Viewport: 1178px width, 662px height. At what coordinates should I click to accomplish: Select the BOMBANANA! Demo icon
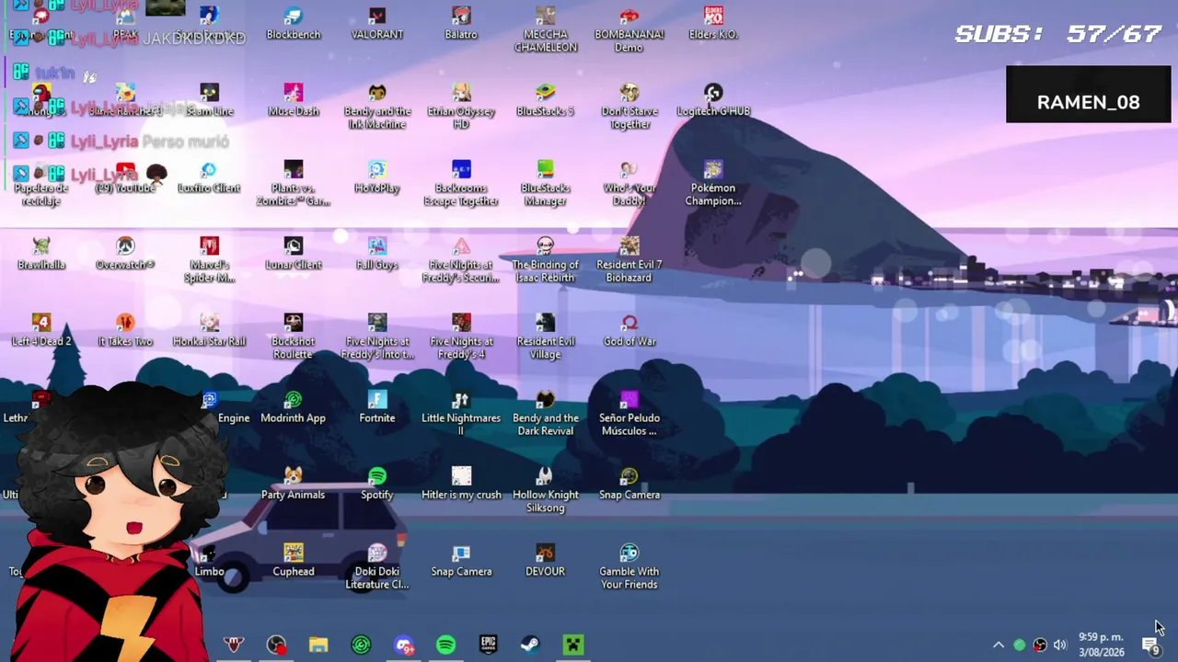pyautogui.click(x=629, y=29)
